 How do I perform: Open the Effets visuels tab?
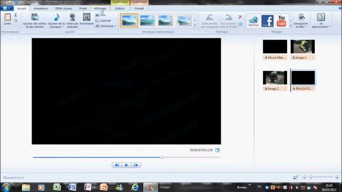pyautogui.click(x=64, y=9)
